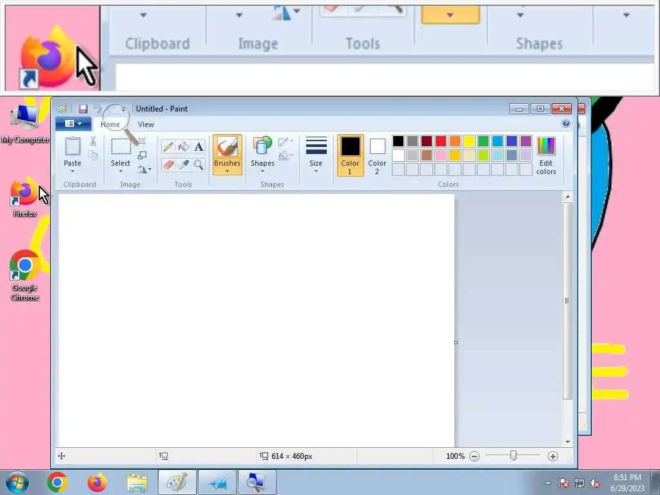Pick the pink color swatch

point(441,155)
